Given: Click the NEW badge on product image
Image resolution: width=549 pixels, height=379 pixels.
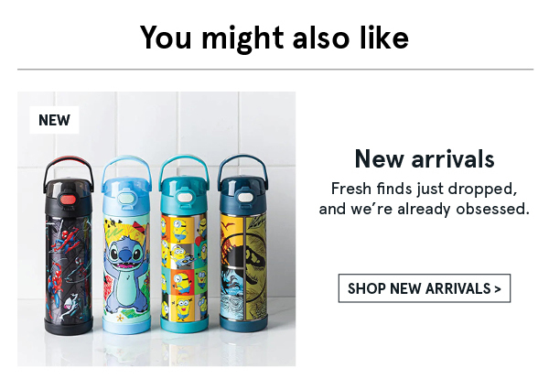Looking at the screenshot, I should pyautogui.click(x=54, y=120).
